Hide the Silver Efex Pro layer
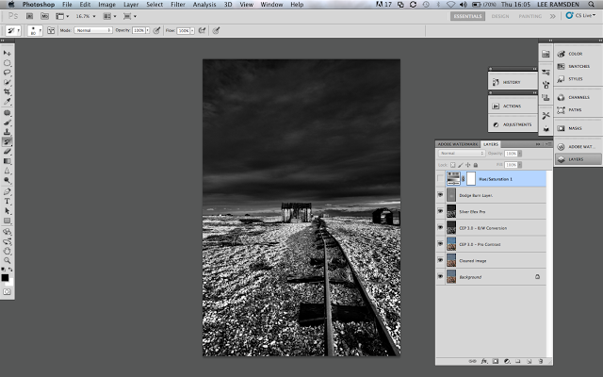 click(440, 211)
